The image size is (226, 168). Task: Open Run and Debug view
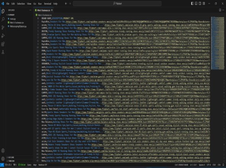pos(3,36)
